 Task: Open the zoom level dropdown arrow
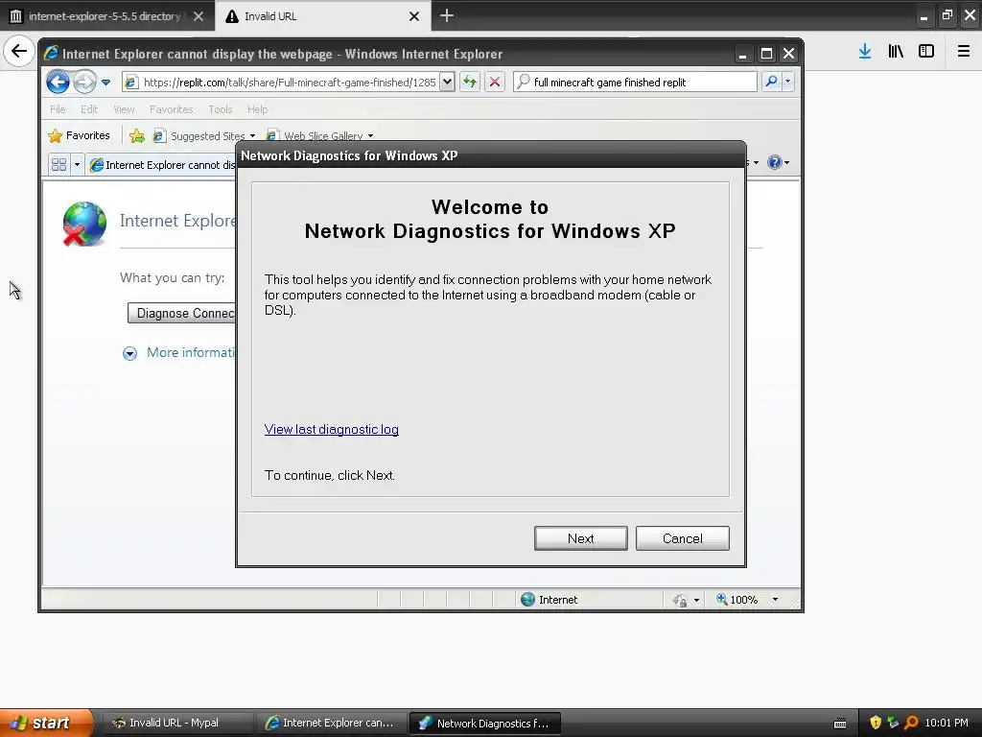(x=775, y=600)
